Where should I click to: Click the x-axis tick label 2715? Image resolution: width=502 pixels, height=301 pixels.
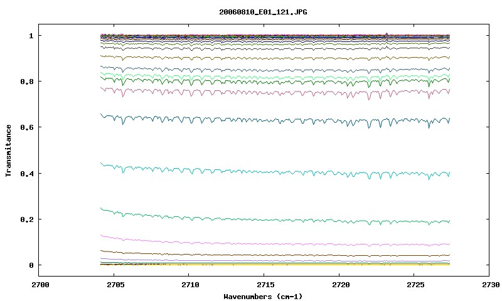pyautogui.click(x=265, y=285)
